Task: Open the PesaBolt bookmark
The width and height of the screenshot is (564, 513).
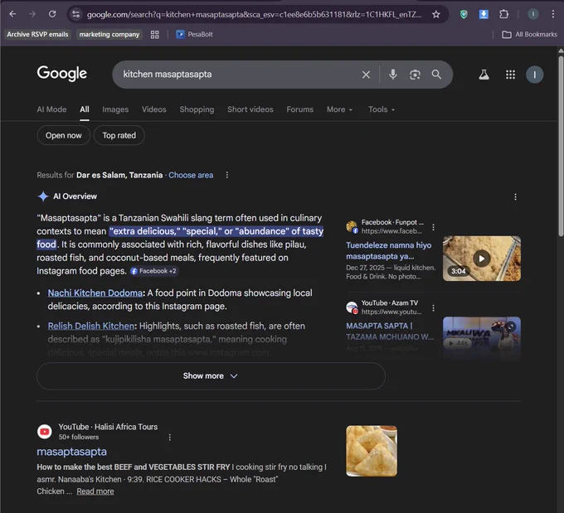Action: [195, 35]
